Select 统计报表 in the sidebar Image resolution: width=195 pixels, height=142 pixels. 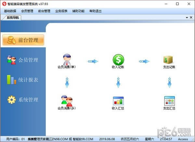tap(23, 80)
